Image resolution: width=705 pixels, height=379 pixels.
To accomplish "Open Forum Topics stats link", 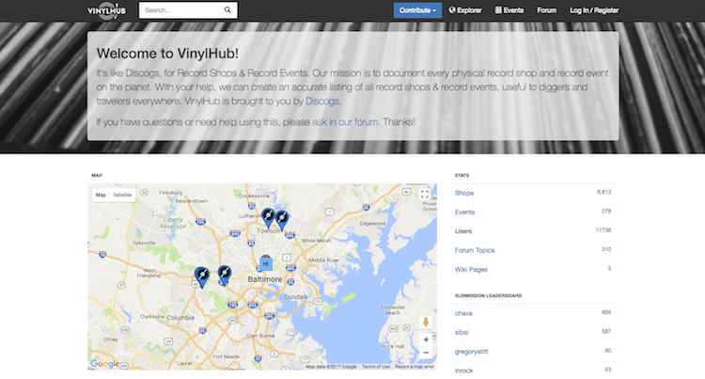I will (x=475, y=250).
